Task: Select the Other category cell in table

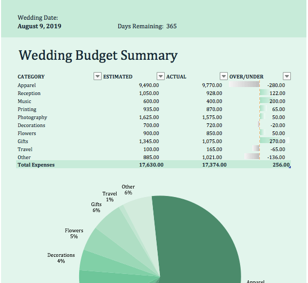Action: (x=24, y=158)
